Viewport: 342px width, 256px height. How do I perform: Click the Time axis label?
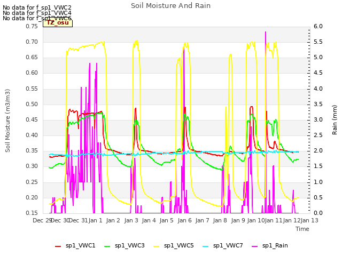click(302, 229)
